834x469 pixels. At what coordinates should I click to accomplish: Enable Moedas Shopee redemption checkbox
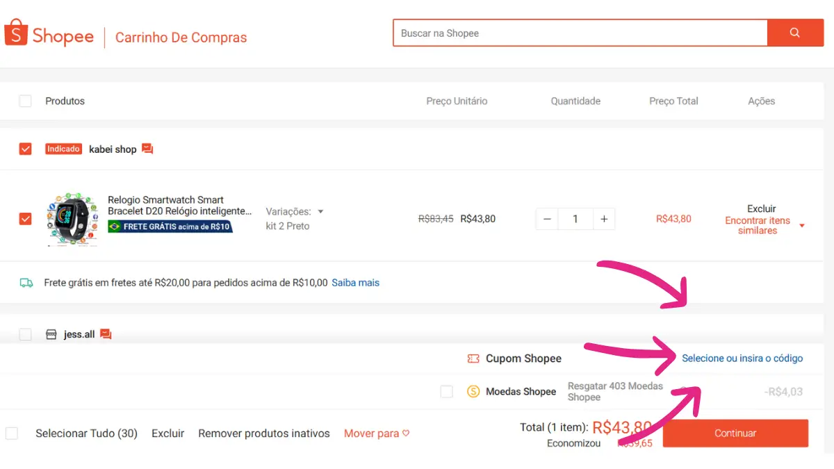446,392
